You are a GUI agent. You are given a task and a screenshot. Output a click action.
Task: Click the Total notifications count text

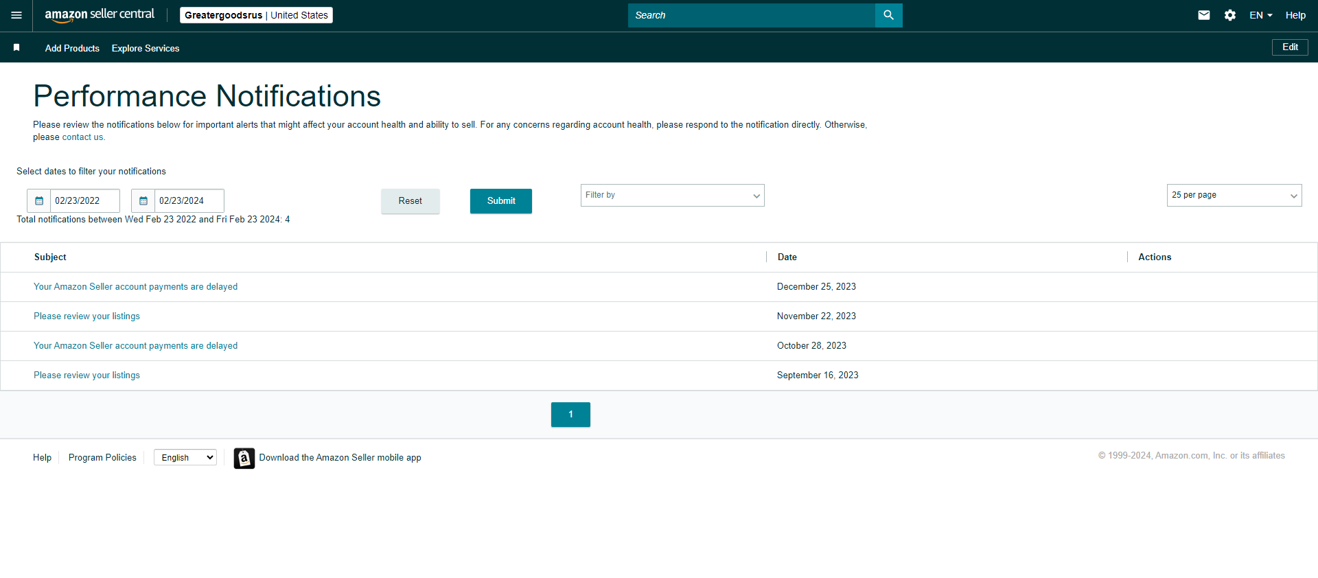point(153,220)
